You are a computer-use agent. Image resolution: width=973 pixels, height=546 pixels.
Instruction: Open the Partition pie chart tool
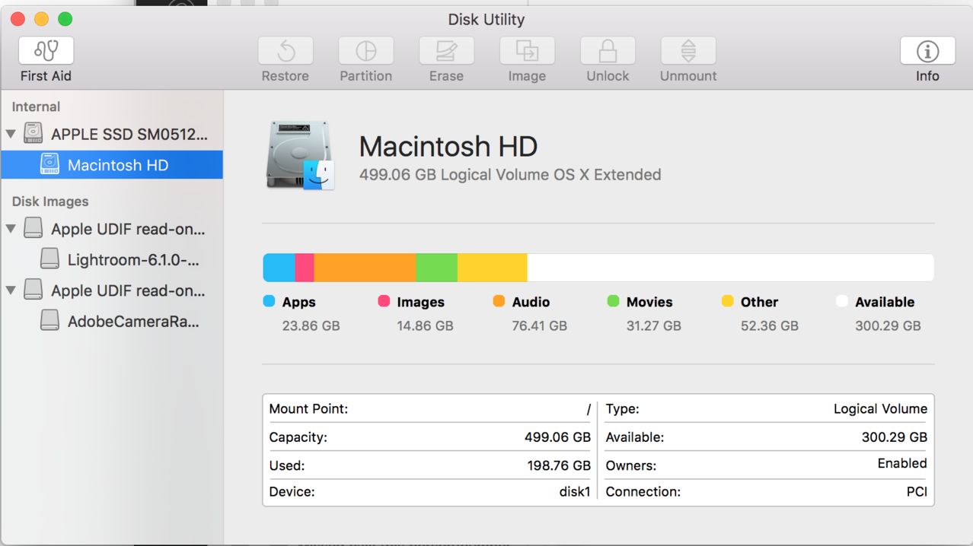[366, 51]
